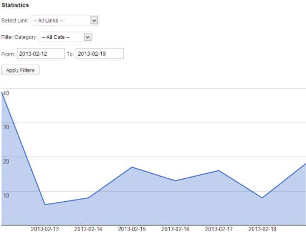306x234 pixels.
Task: Click the 20 y-axis label
Action: (x=6, y=162)
